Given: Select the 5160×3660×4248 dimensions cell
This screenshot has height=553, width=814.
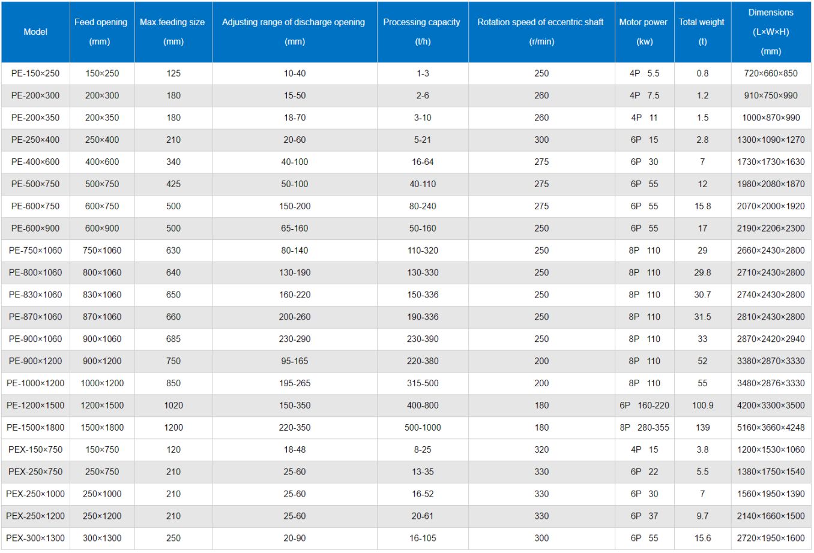Looking at the screenshot, I should [x=771, y=428].
